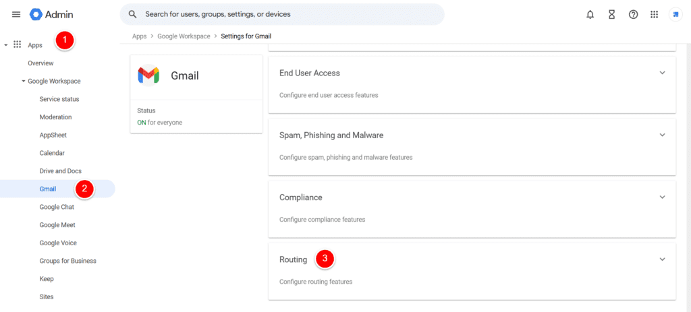Open Sites in the sidebar

tap(47, 297)
